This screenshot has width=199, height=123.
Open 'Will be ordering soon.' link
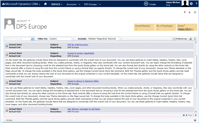78,44
